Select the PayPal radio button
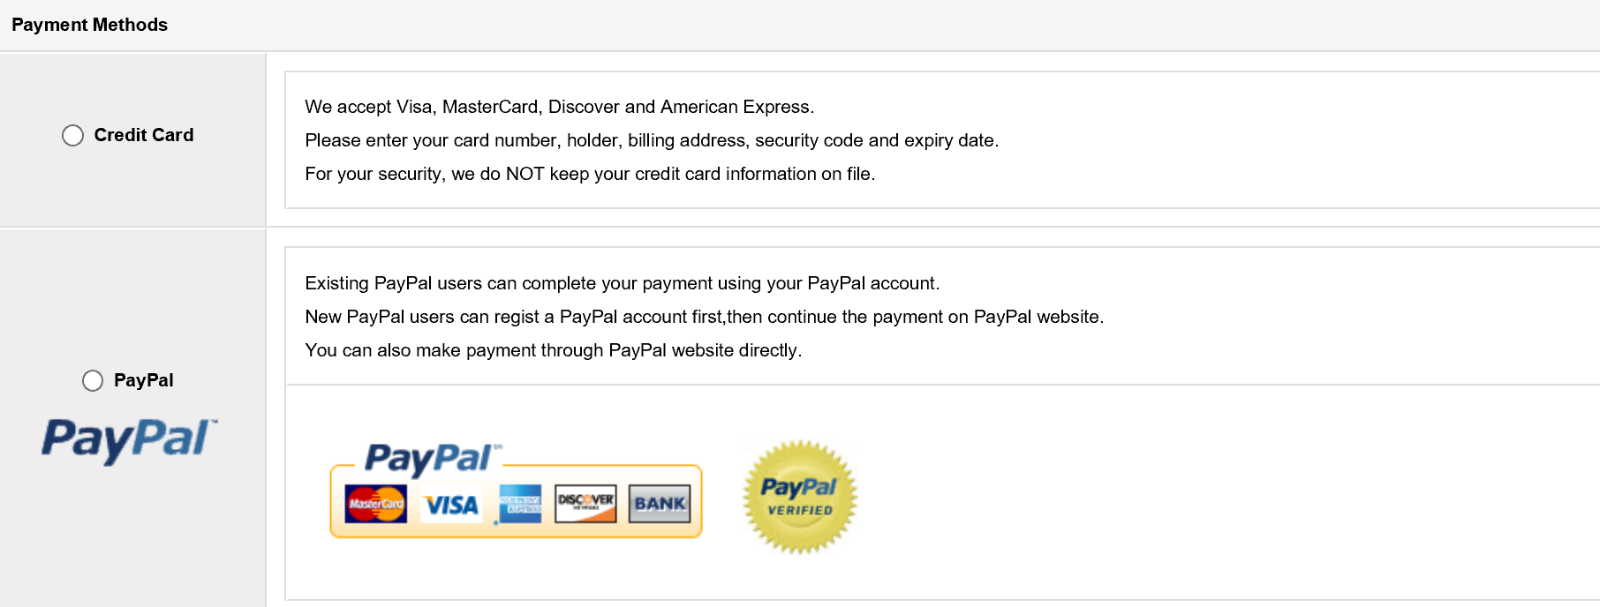1600x607 pixels. 93,380
